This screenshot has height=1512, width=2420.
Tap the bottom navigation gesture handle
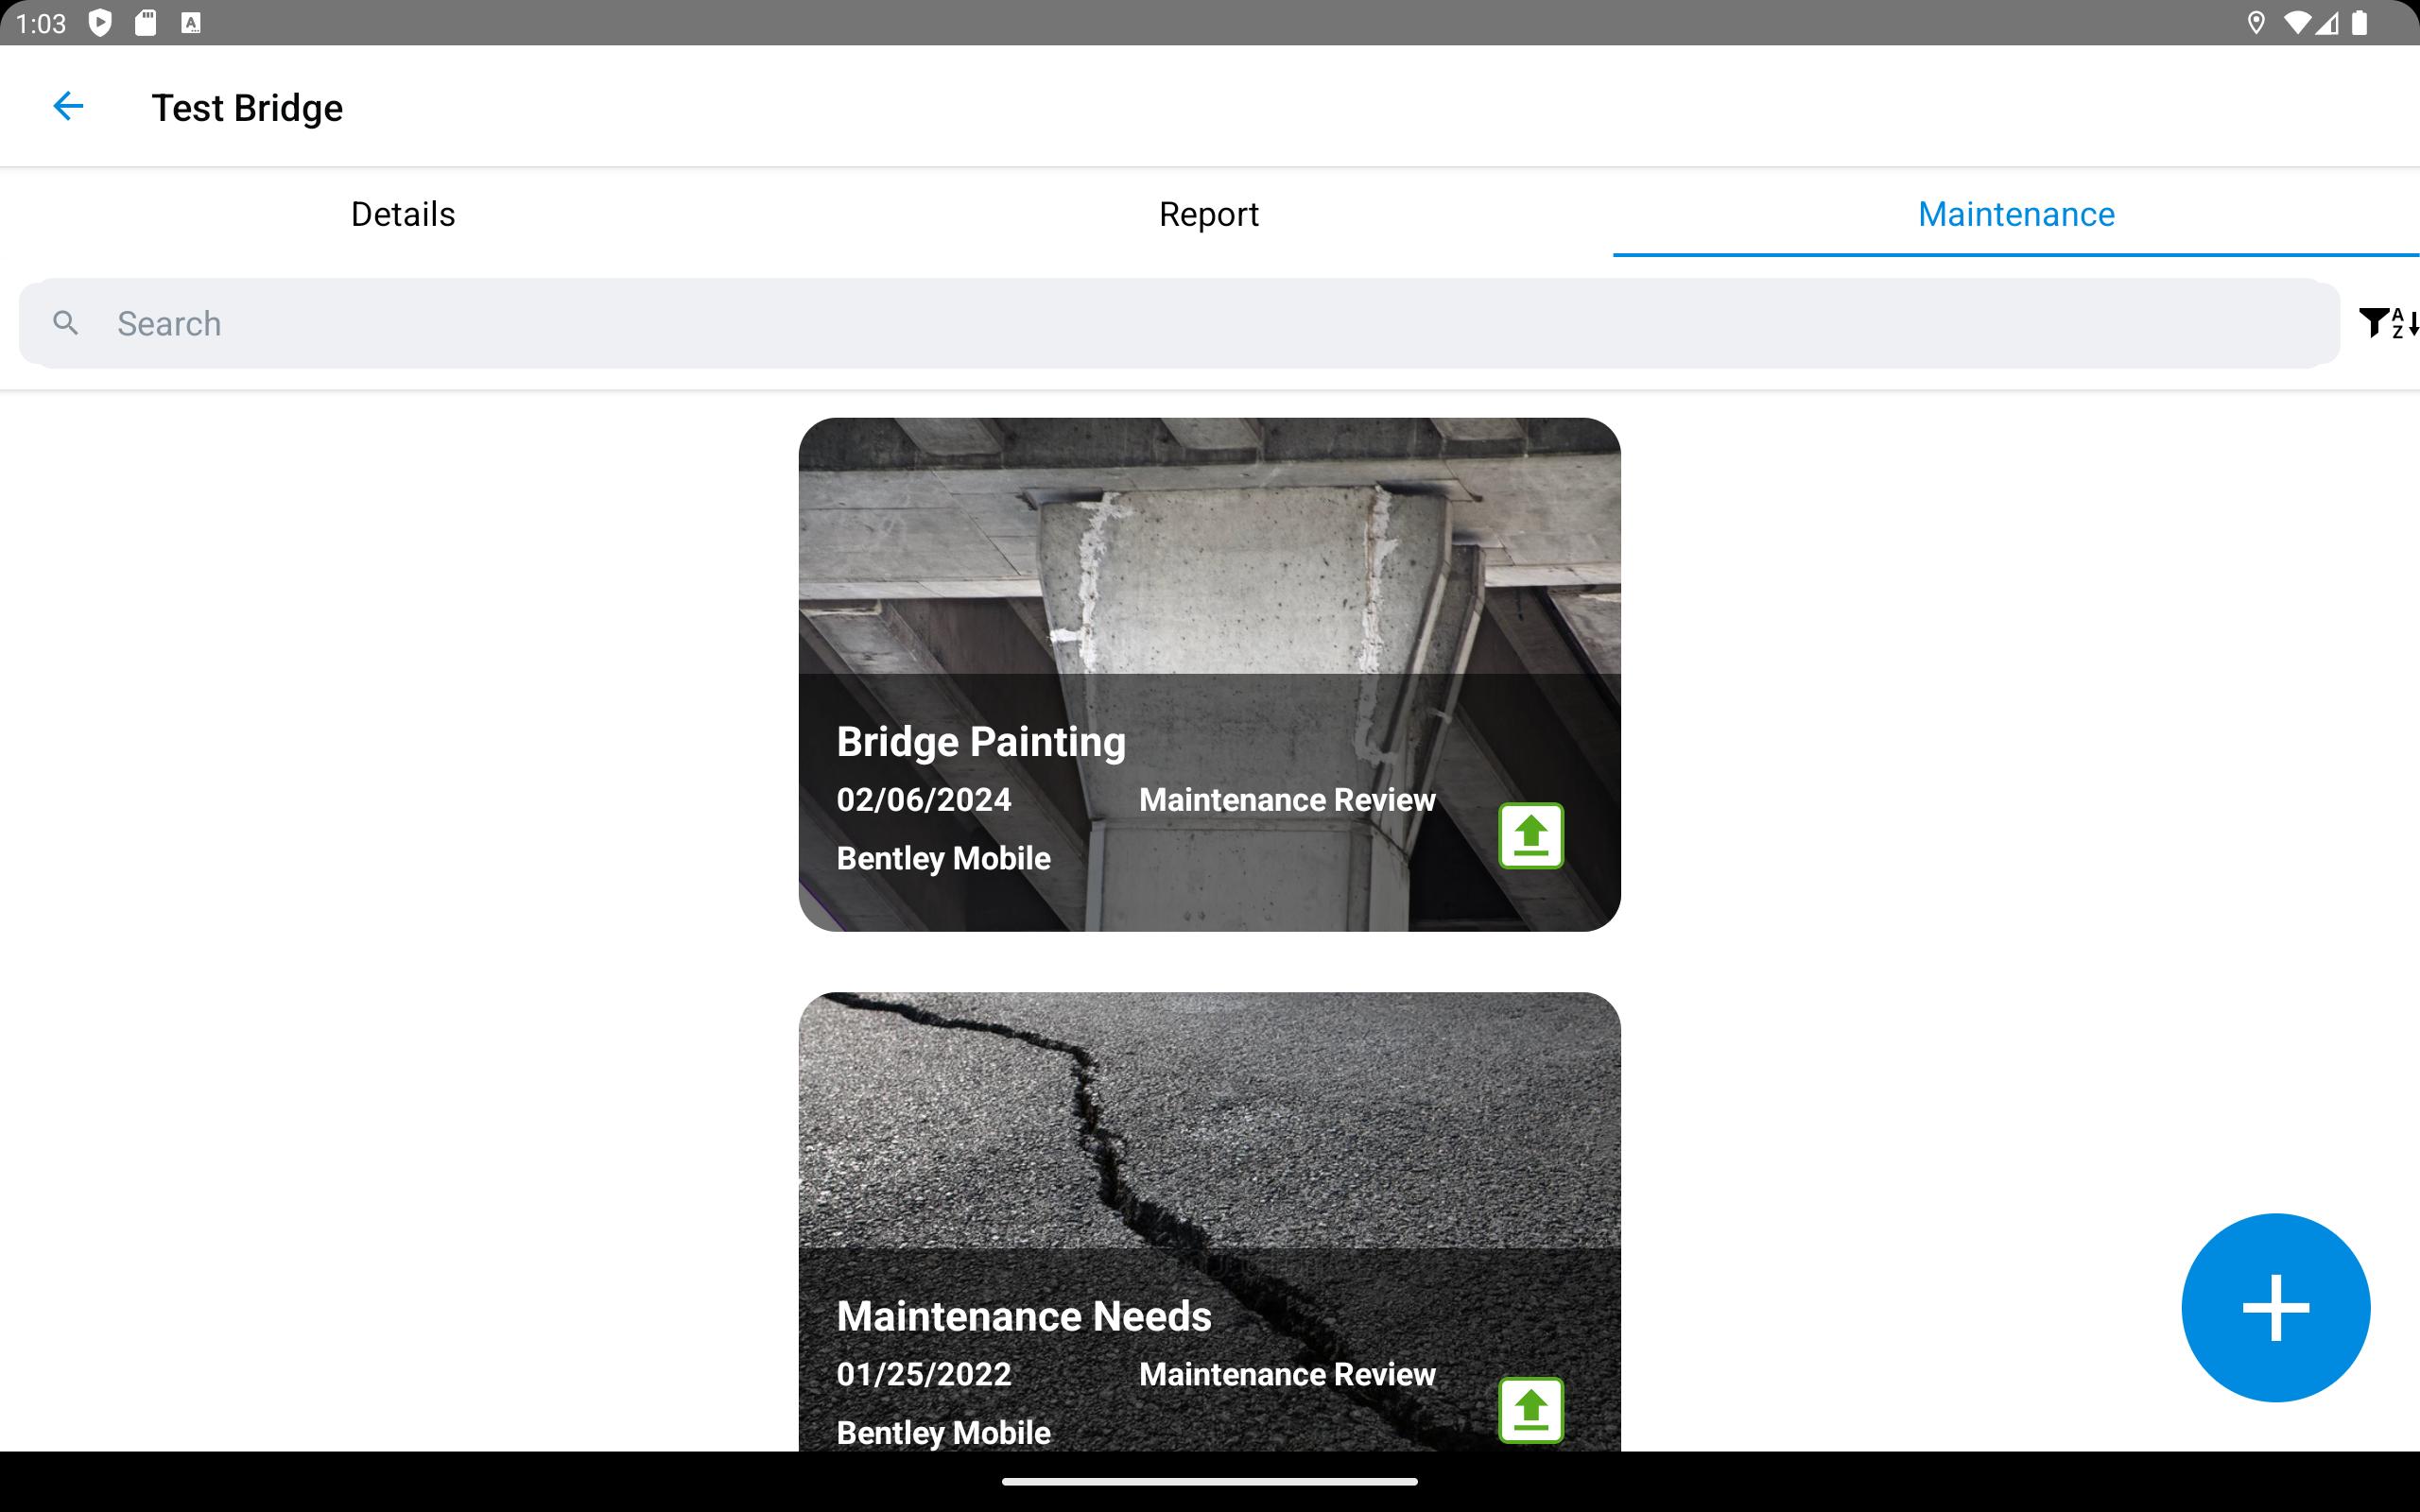pos(1209,1481)
